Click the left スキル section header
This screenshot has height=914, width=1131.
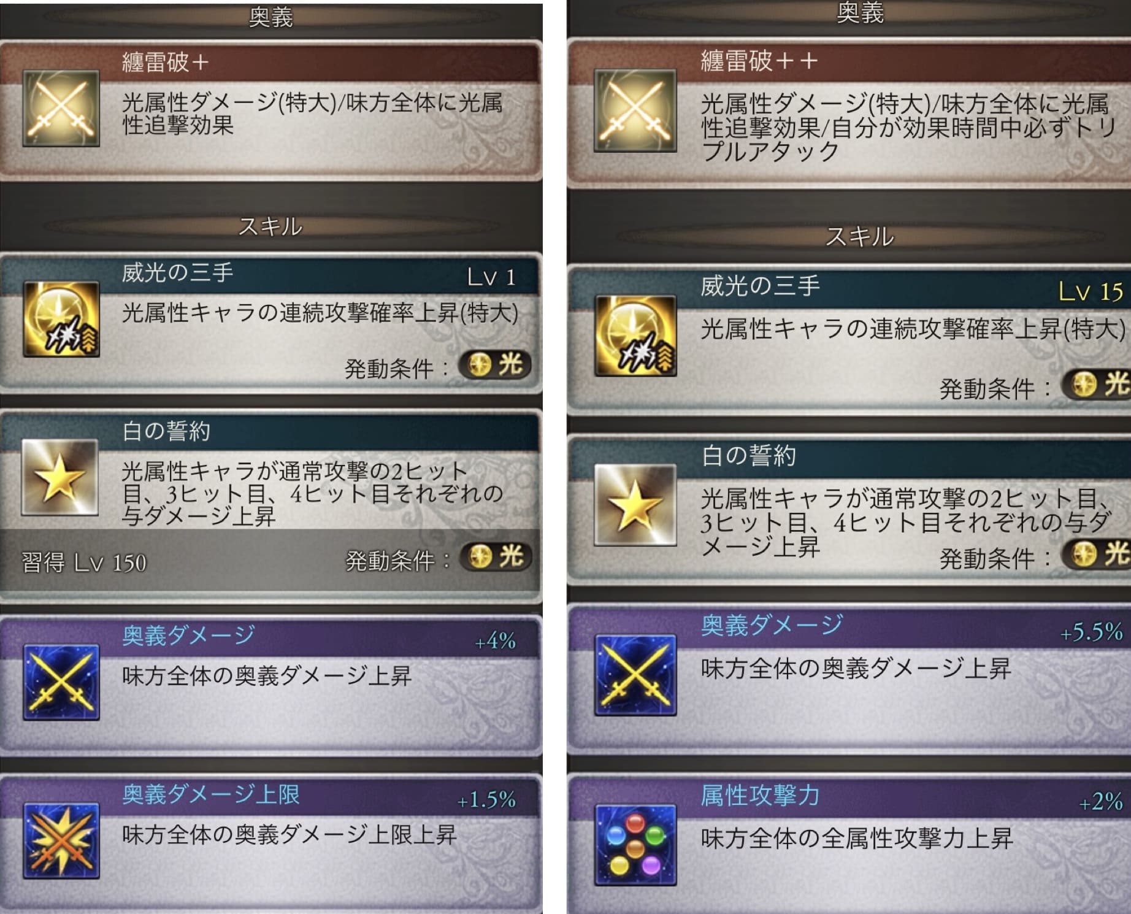(270, 227)
